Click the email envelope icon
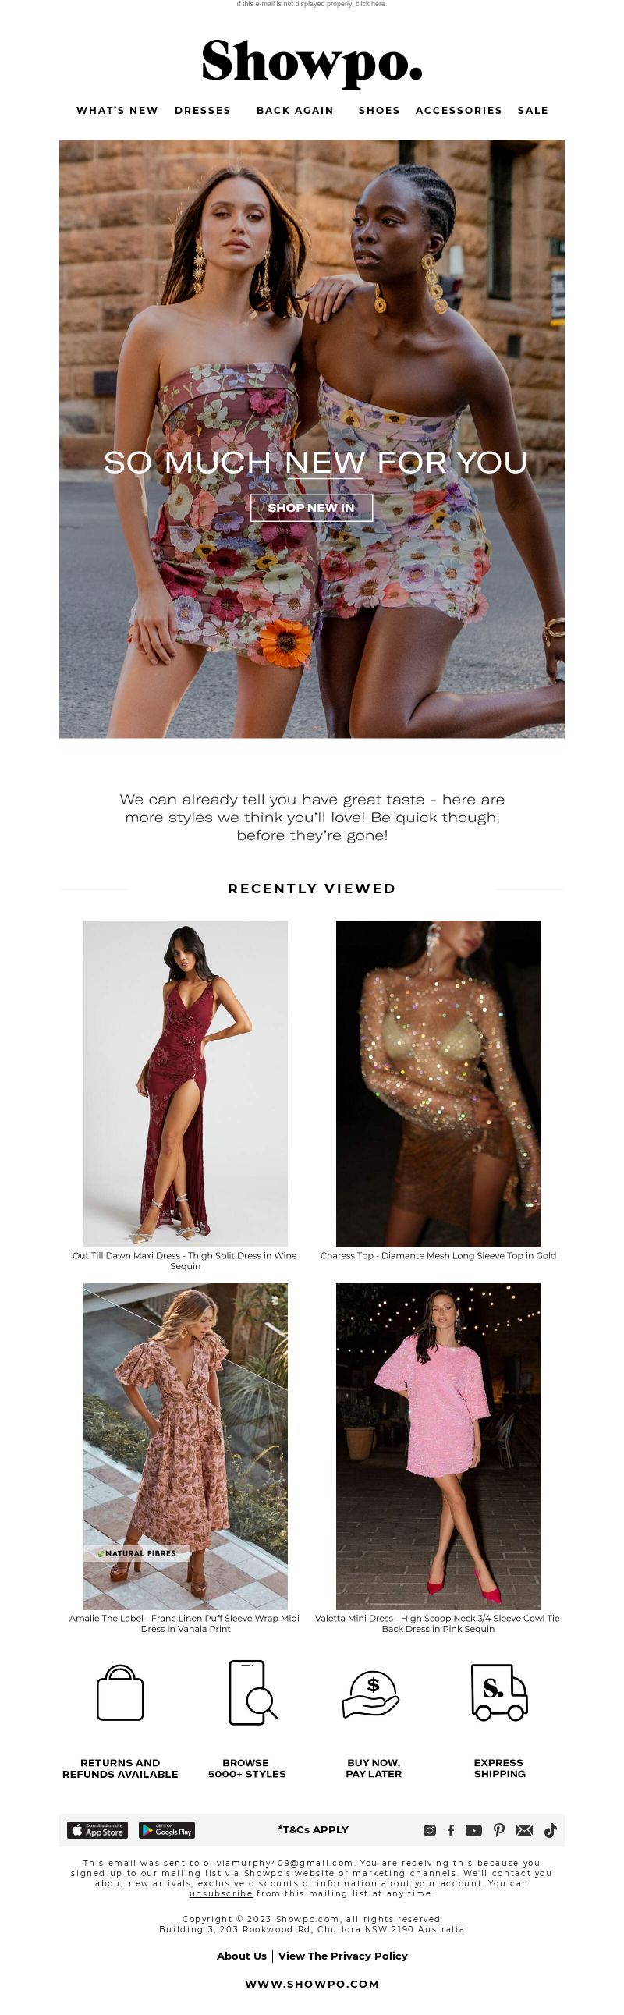 point(525,1830)
